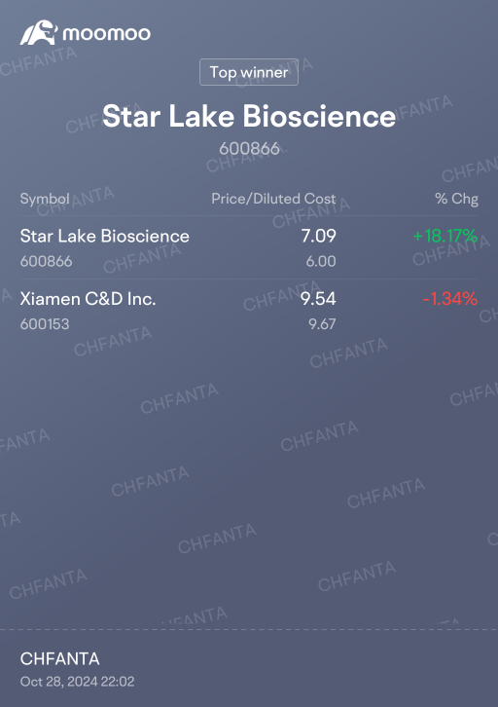Image resolution: width=498 pixels, height=707 pixels.
Task: Open the CHFANTA username in the footer
Action: click(x=60, y=659)
